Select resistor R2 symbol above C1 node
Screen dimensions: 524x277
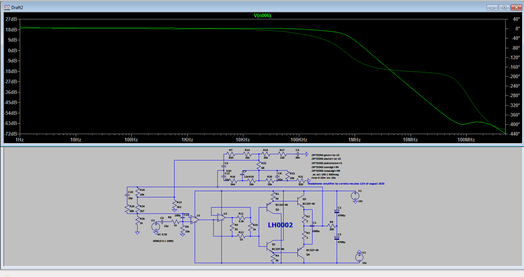tap(303, 219)
